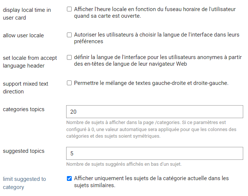Viewport: 248px width, 196px height.
Task: Check the allow user locale checkbox
Action: (69, 35)
